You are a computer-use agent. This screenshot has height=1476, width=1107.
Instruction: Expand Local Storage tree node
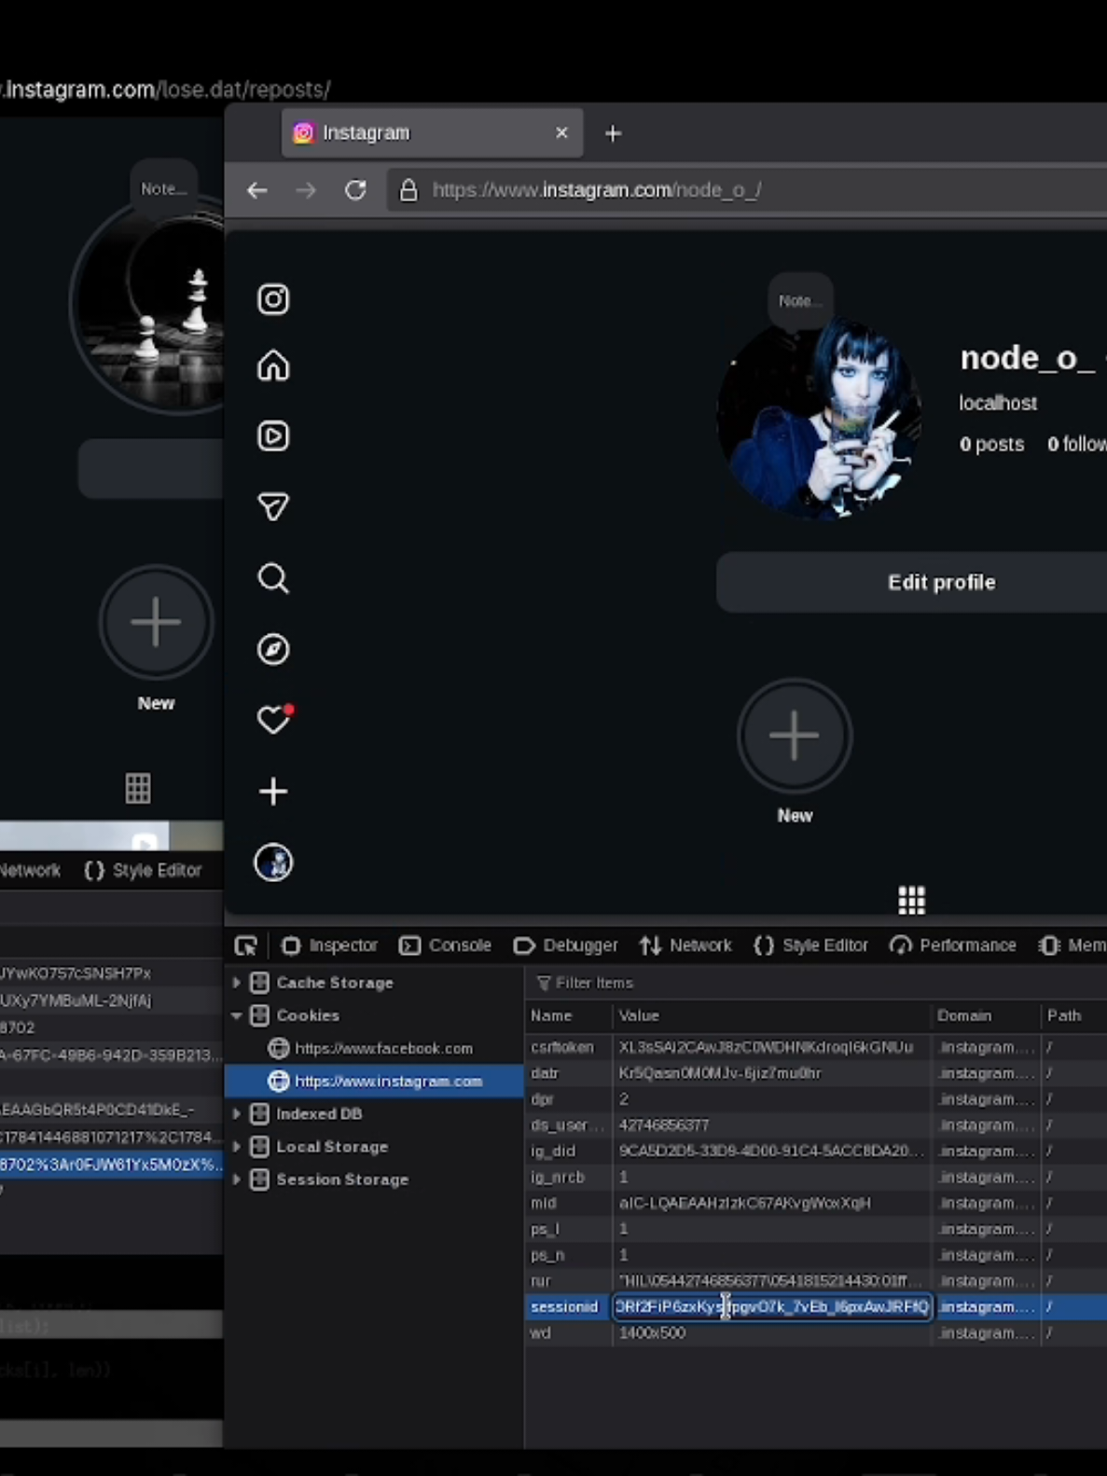coord(237,1147)
